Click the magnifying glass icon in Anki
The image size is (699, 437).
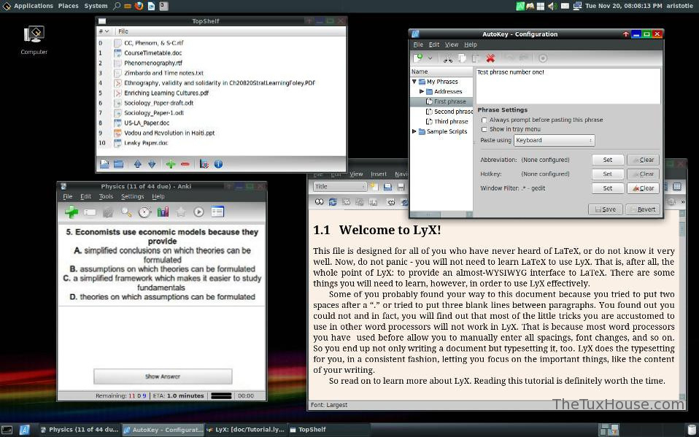pyautogui.click(x=126, y=212)
